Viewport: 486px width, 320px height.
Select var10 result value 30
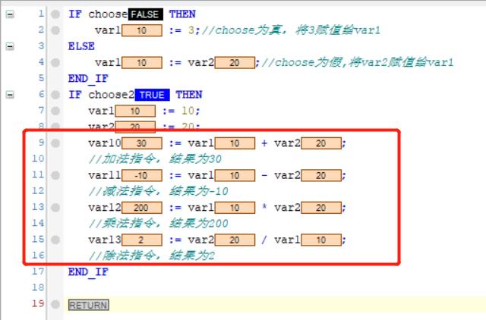(x=142, y=143)
